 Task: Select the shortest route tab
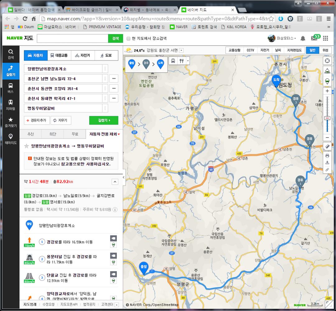click(53, 134)
